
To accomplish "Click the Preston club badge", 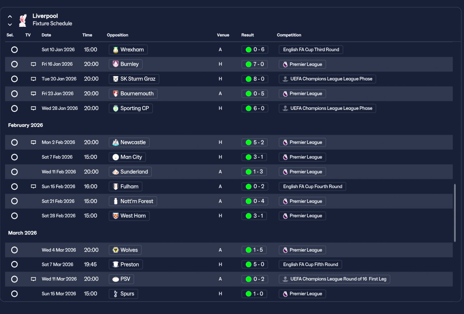I will (116, 264).
